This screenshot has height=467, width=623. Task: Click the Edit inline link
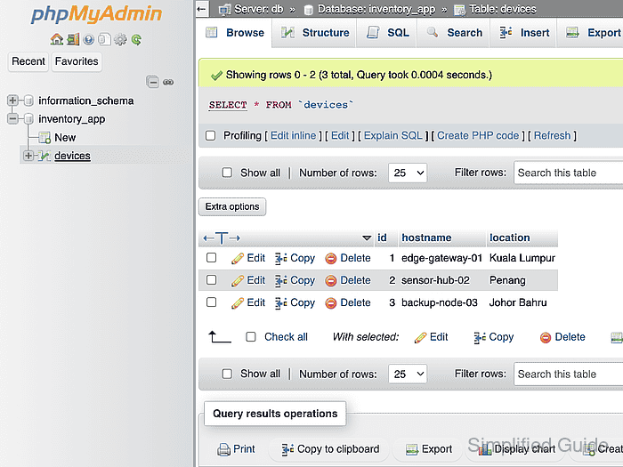(x=293, y=136)
